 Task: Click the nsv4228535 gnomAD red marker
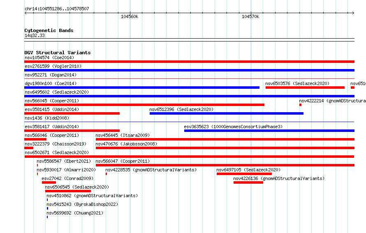point(106,174)
